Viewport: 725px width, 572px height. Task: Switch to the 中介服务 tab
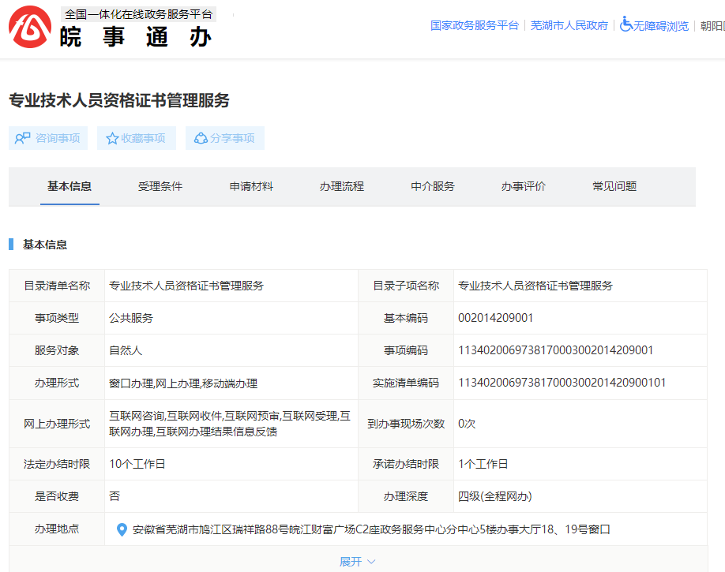[432, 186]
